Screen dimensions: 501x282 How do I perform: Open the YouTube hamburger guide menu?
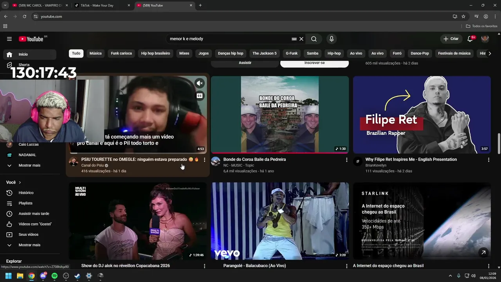[9, 39]
